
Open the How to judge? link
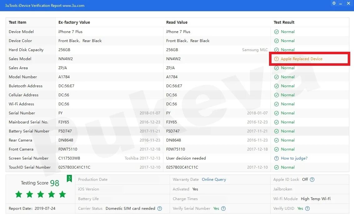point(294,158)
